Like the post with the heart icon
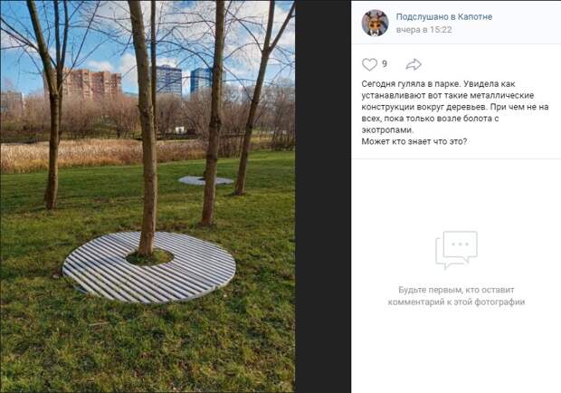The height and width of the screenshot is (393, 561). (369, 64)
